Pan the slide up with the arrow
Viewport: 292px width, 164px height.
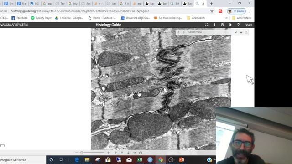point(122,153)
